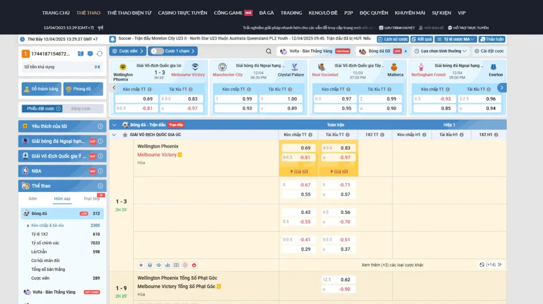Screen dimensions: 543x304
Task: Open the Lựa chọn bình thường dropdown
Action: point(441,51)
